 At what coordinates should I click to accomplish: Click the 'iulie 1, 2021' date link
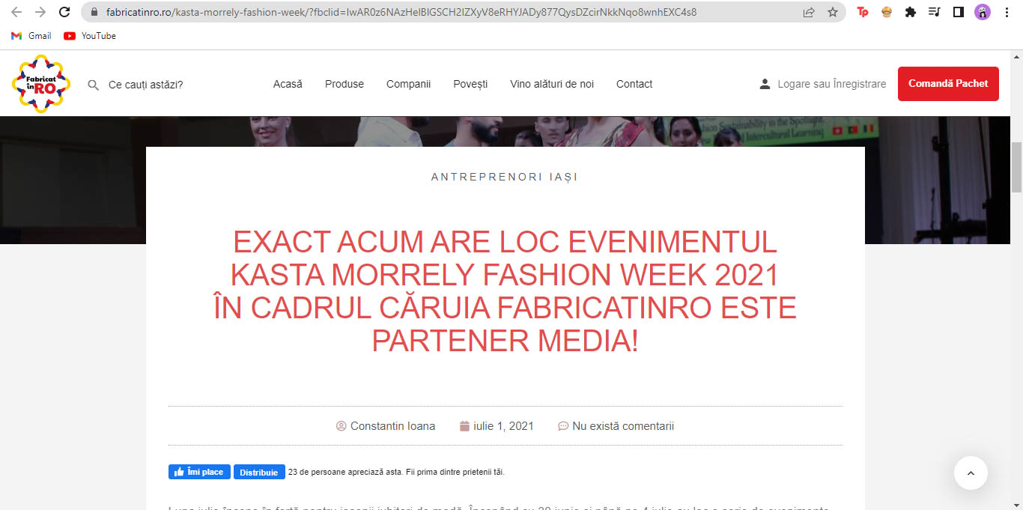(503, 426)
